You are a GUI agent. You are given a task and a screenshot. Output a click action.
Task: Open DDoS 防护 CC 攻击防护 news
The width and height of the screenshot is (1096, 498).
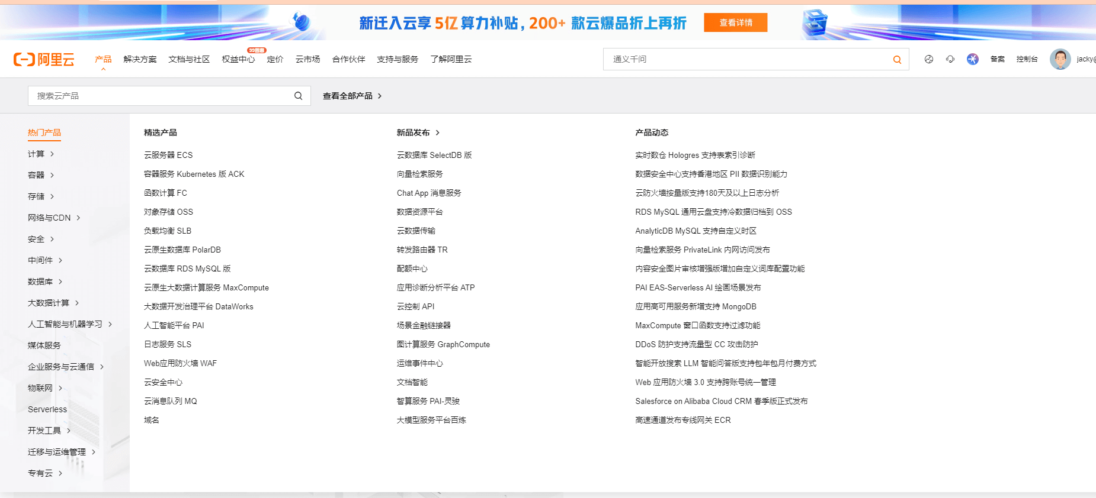tap(697, 344)
